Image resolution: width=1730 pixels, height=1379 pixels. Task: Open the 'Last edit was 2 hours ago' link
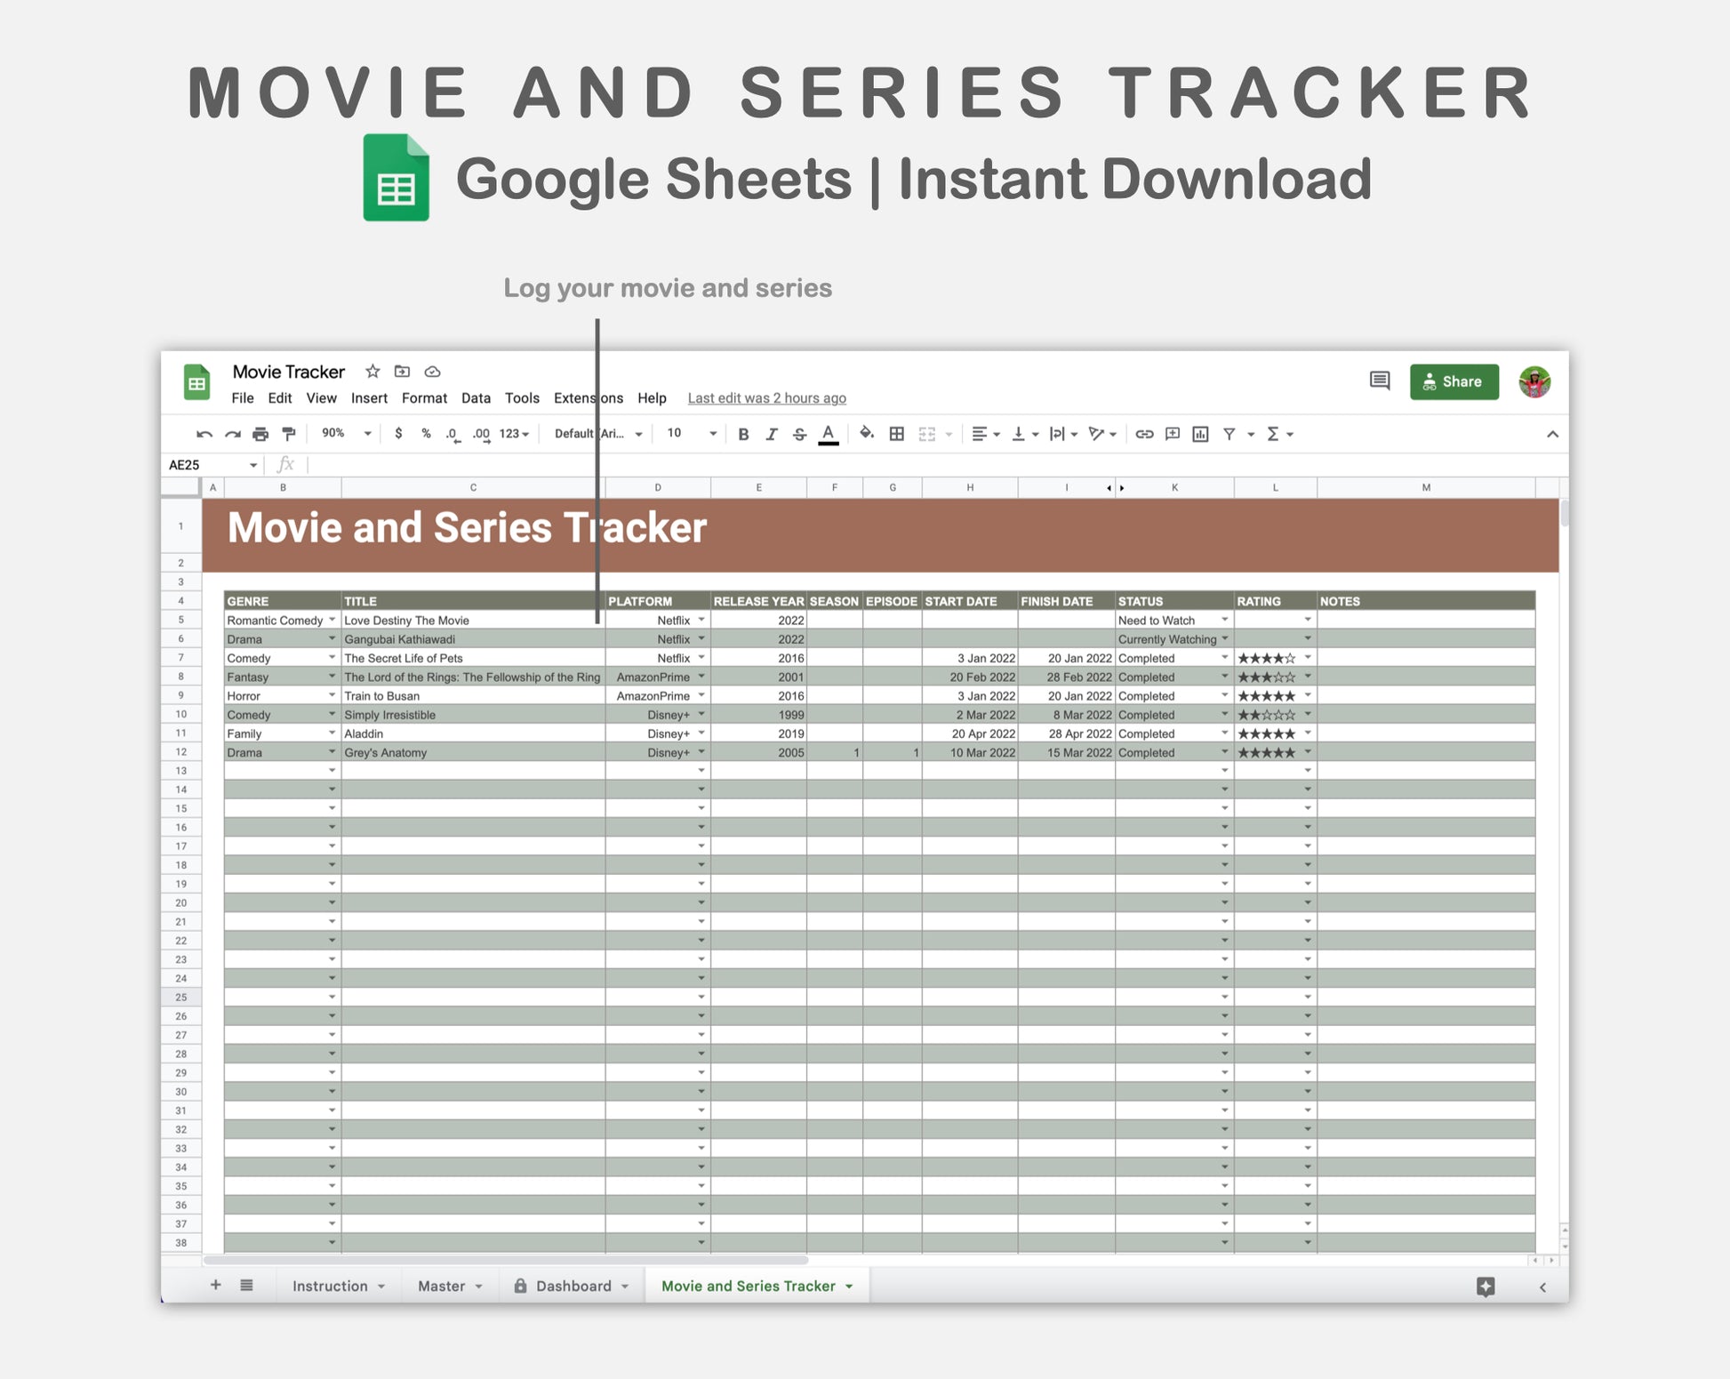(766, 398)
